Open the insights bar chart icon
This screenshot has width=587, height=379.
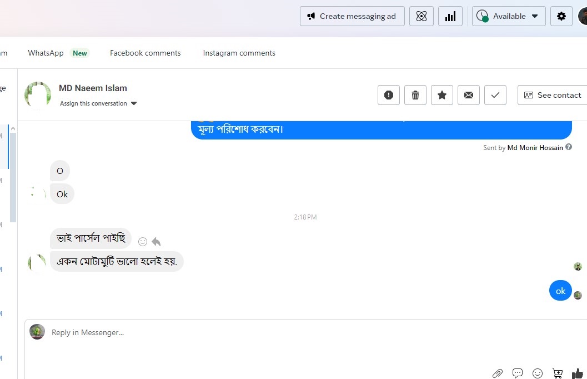450,16
